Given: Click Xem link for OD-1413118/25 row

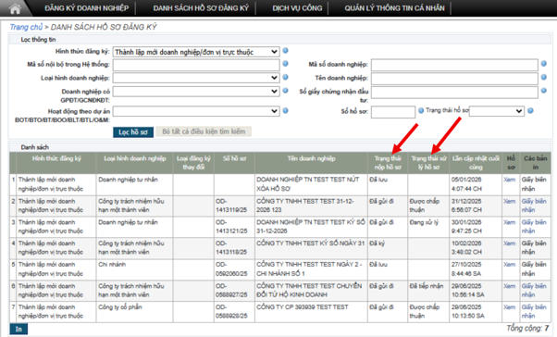Looking at the screenshot, I should coord(510,243).
